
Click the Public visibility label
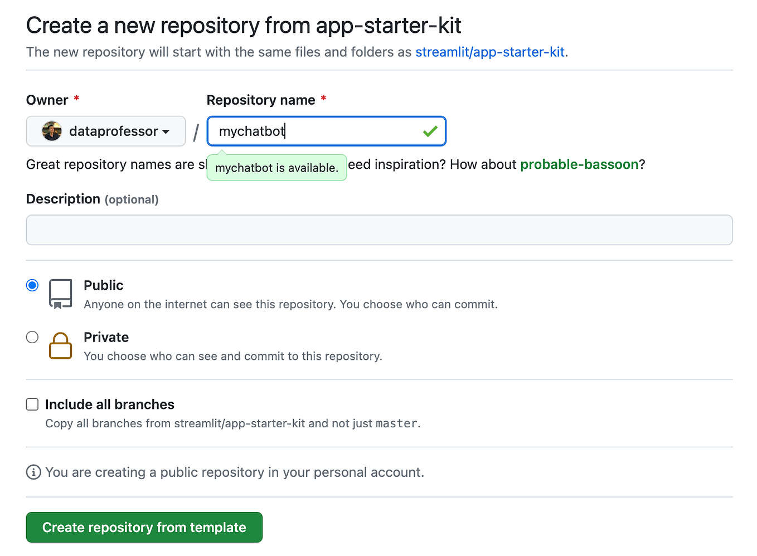tap(104, 285)
